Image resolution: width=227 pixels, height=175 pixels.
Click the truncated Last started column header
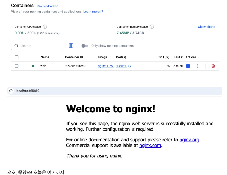coord(178,57)
